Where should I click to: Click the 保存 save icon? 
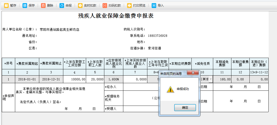25,6
